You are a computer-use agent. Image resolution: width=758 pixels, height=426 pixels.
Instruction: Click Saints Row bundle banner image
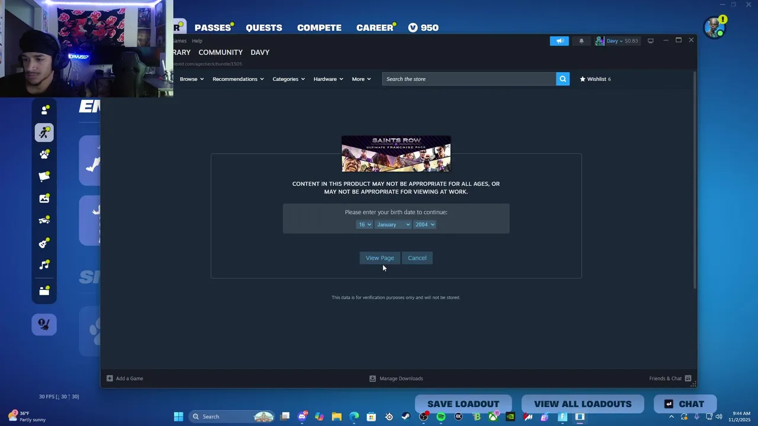click(x=396, y=154)
